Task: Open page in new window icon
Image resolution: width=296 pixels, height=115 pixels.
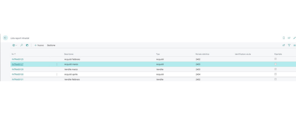Action: point(289,38)
